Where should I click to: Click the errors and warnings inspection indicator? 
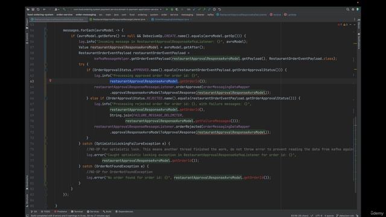(x=343, y=25)
